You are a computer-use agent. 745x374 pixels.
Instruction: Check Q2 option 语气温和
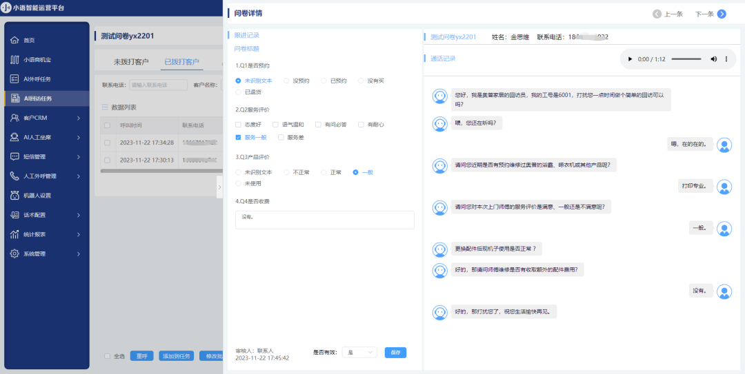[275, 125]
